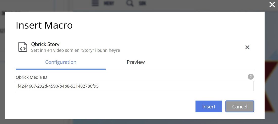278x124 pixels.
Task: Click the Qbrick Story code file icon
Action: point(23,47)
